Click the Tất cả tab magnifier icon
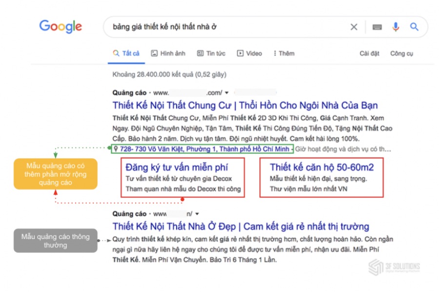The image size is (439, 292). coord(116,53)
